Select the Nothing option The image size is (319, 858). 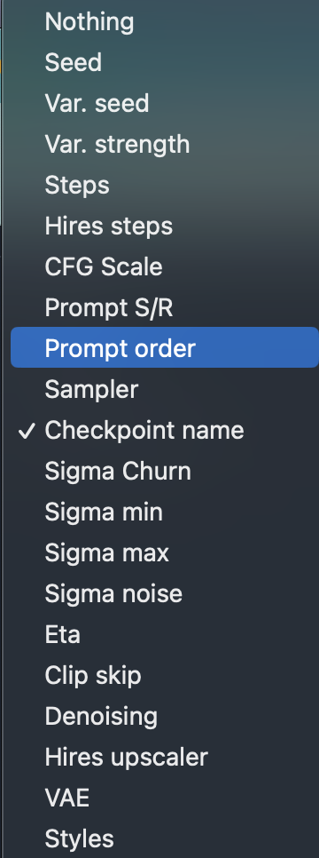[164, 22]
